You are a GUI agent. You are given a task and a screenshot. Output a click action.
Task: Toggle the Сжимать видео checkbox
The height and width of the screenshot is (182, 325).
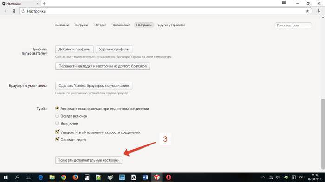point(57,139)
